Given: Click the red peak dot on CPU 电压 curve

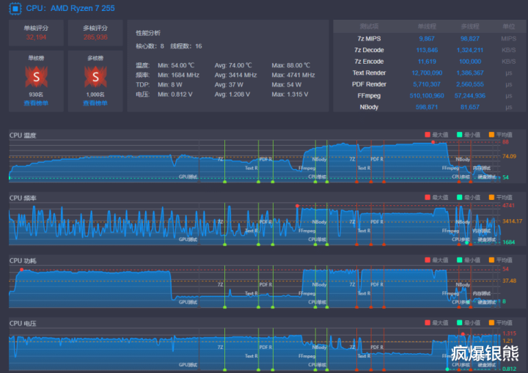Looking at the screenshot, I should pos(463,334).
